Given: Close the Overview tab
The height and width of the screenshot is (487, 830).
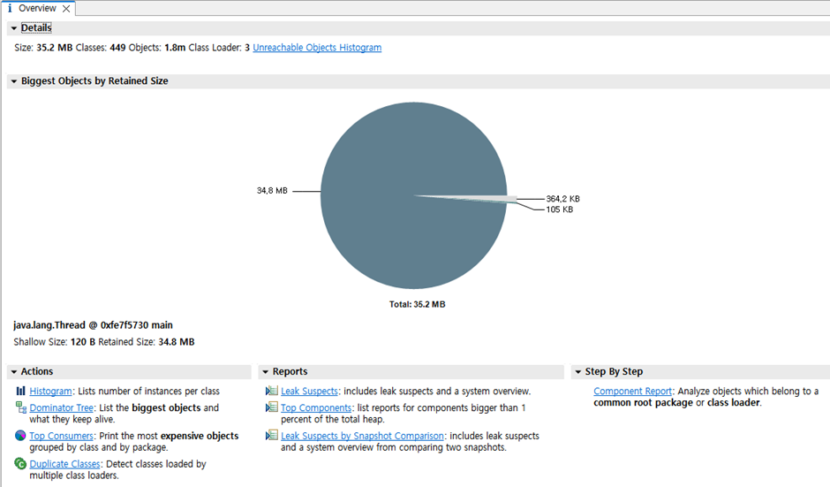Looking at the screenshot, I should (66, 9).
